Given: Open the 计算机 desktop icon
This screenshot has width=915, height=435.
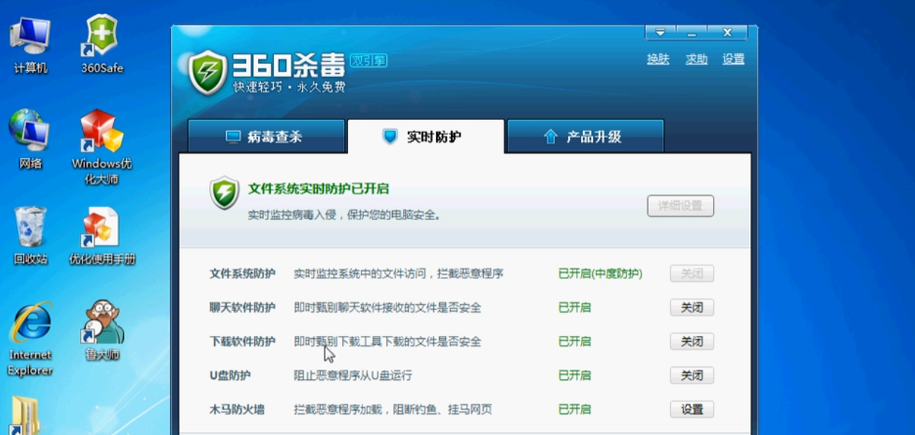Looking at the screenshot, I should pos(31,44).
